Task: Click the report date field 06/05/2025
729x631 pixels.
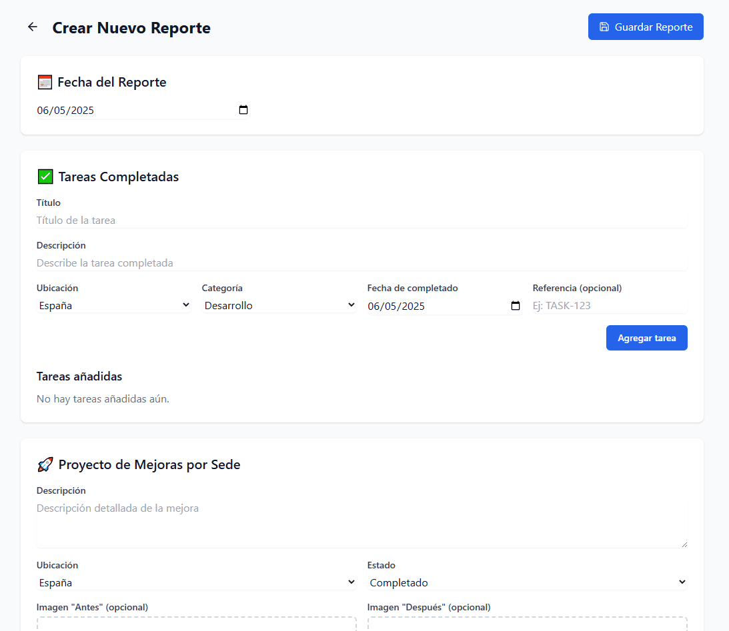Action: (133, 111)
